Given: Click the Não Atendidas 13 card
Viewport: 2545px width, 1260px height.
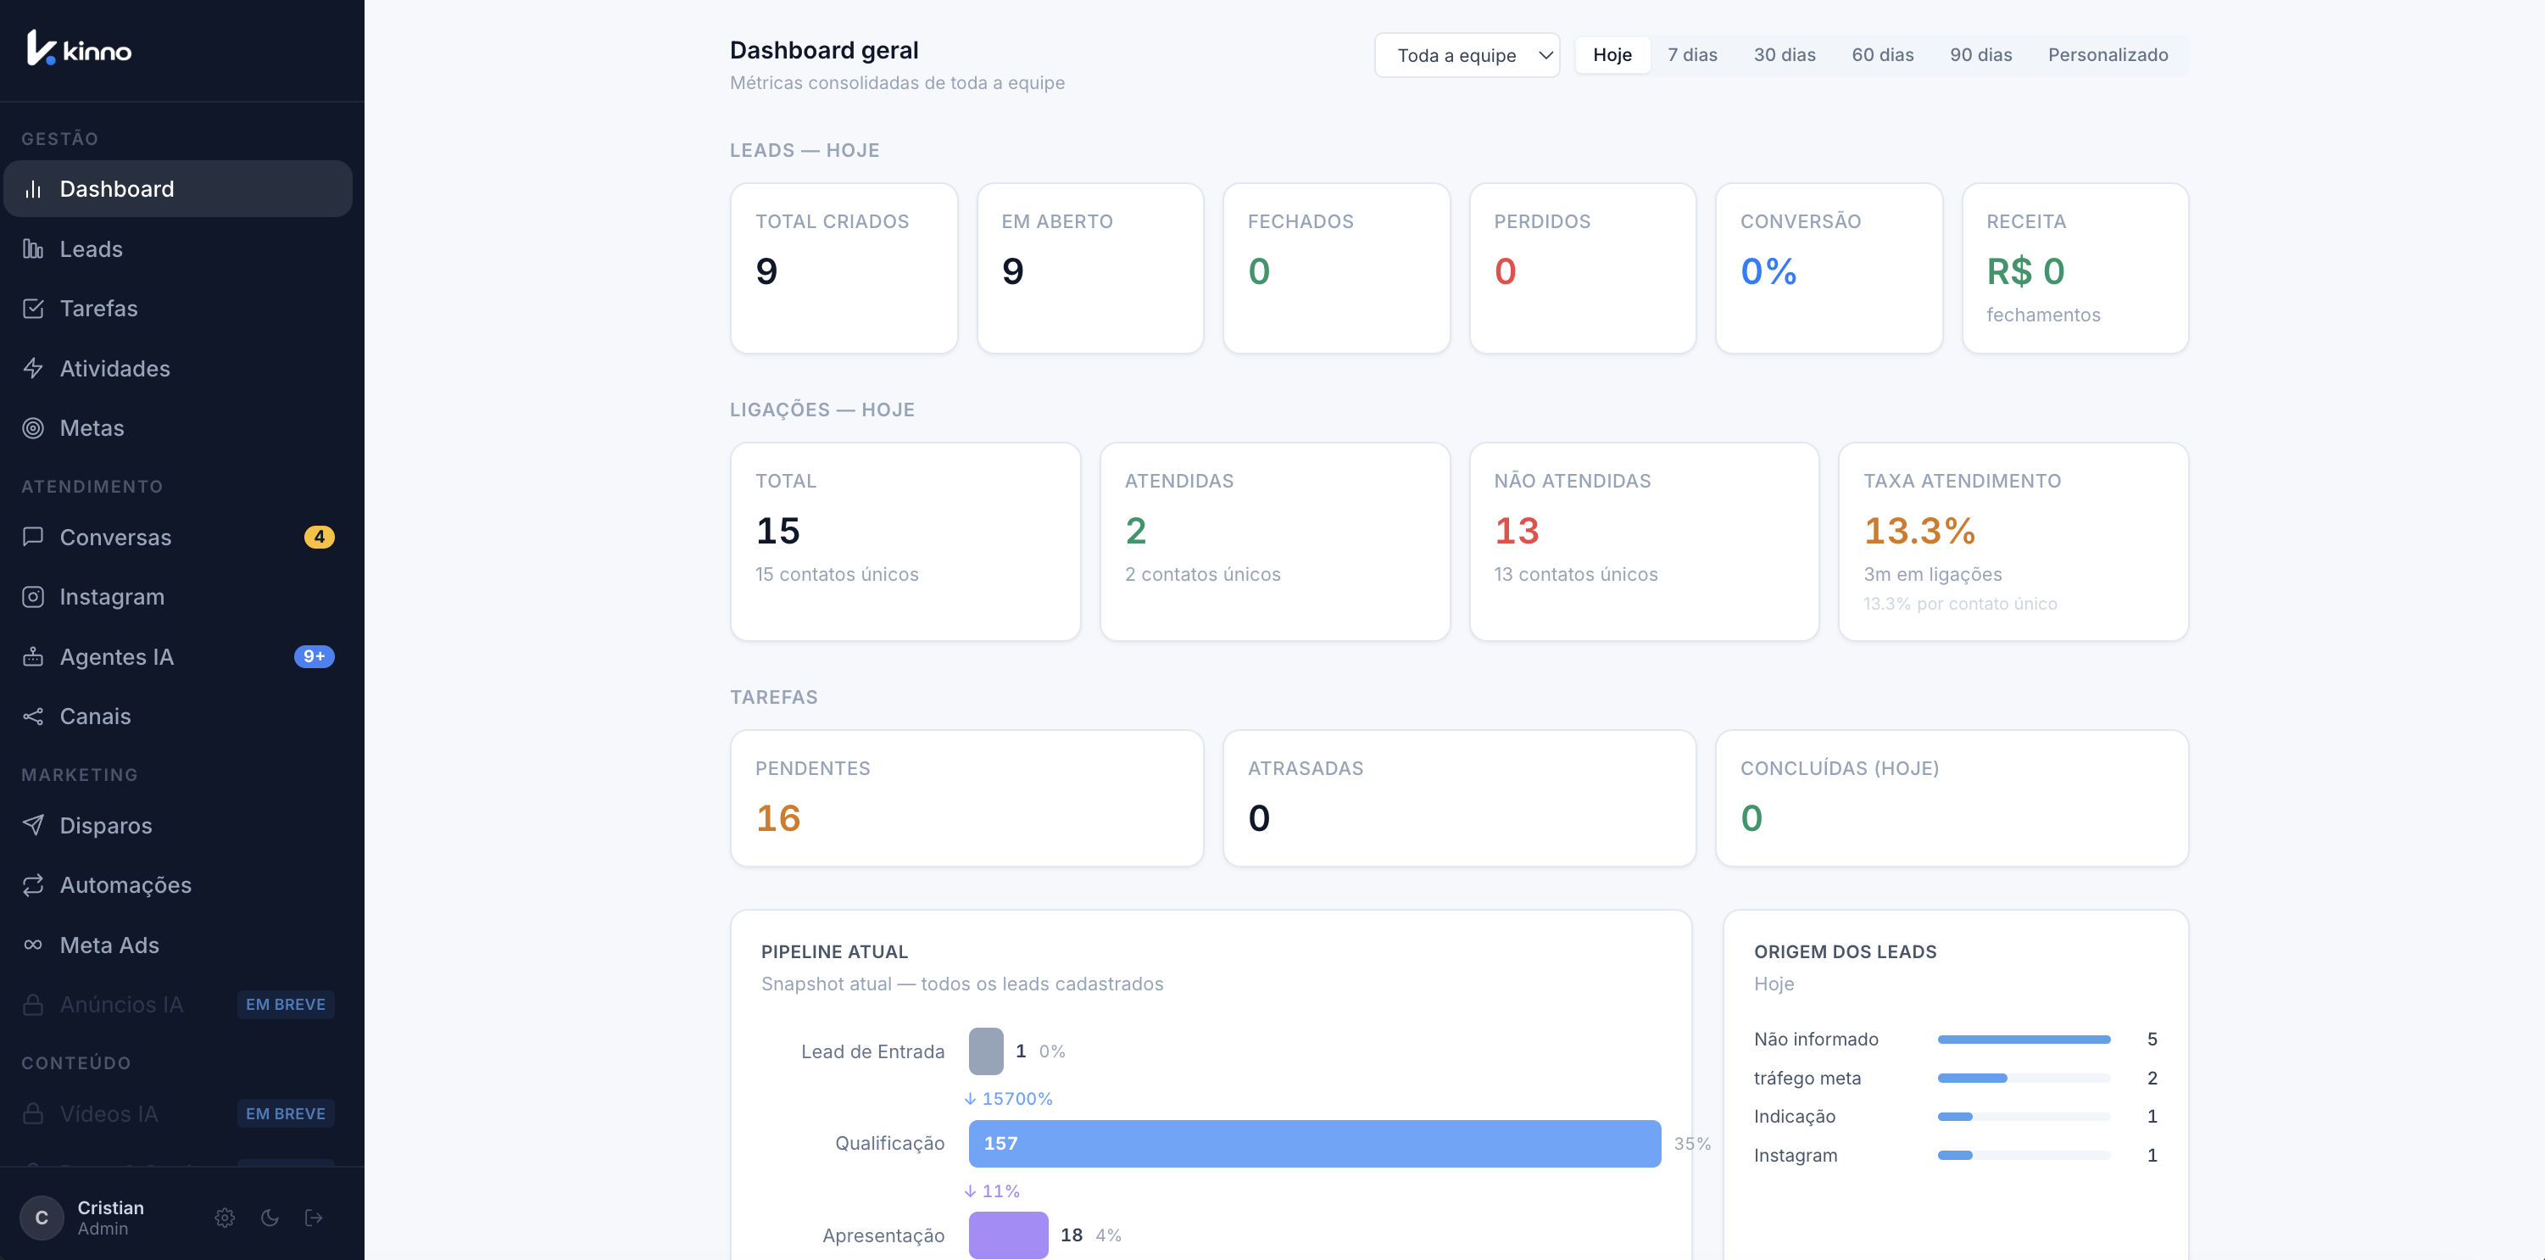Looking at the screenshot, I should point(1644,542).
